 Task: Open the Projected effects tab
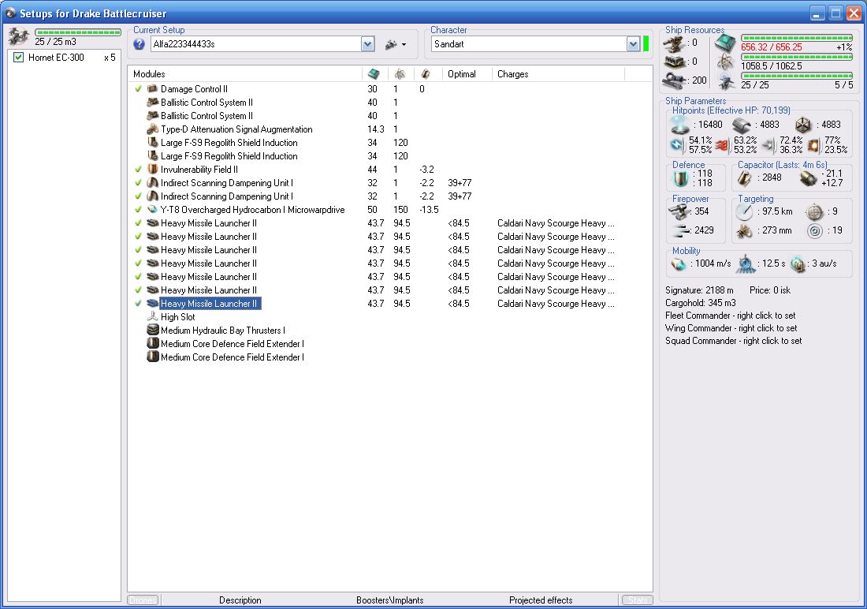(540, 600)
